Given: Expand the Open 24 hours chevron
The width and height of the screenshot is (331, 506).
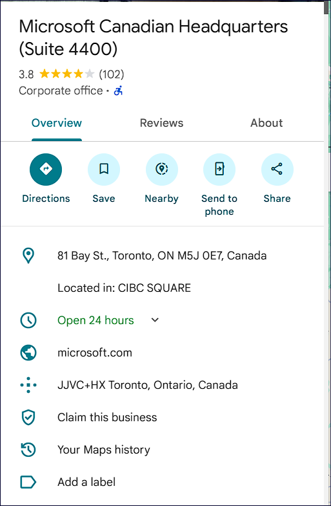Looking at the screenshot, I should click(155, 320).
